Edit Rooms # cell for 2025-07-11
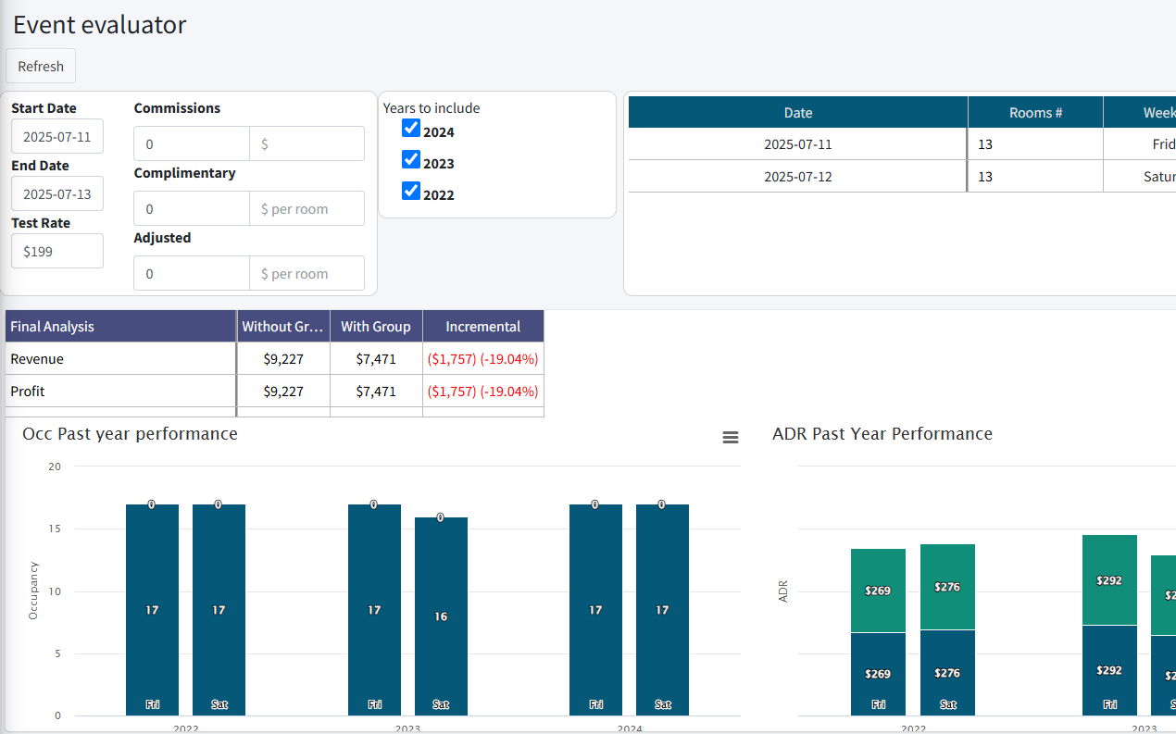Viewport: 1176px width, 734px height. click(x=1035, y=144)
